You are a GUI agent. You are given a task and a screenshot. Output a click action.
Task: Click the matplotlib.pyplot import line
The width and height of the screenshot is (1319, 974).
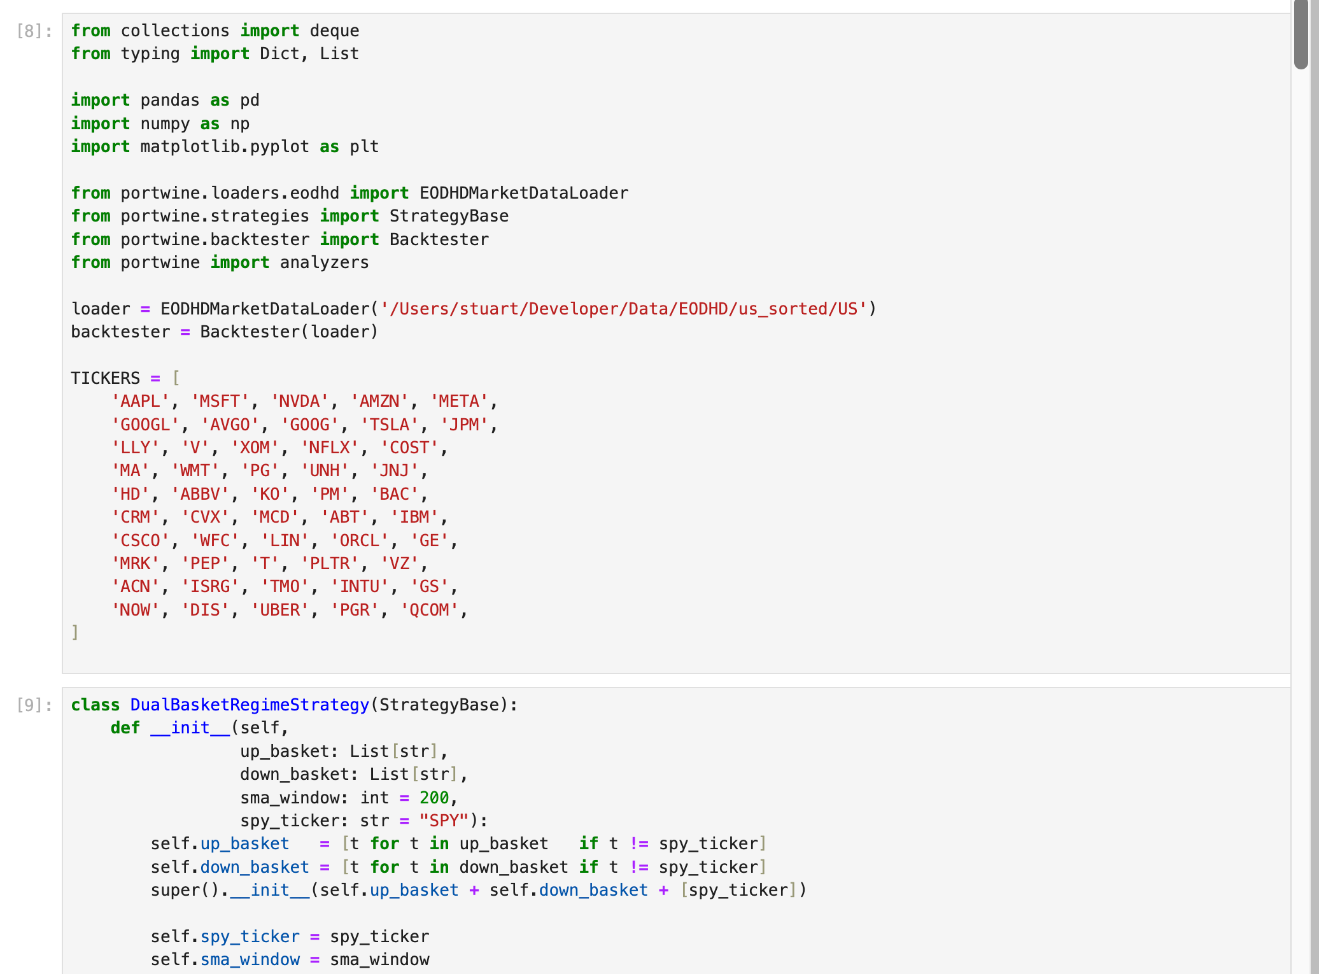[x=224, y=147]
